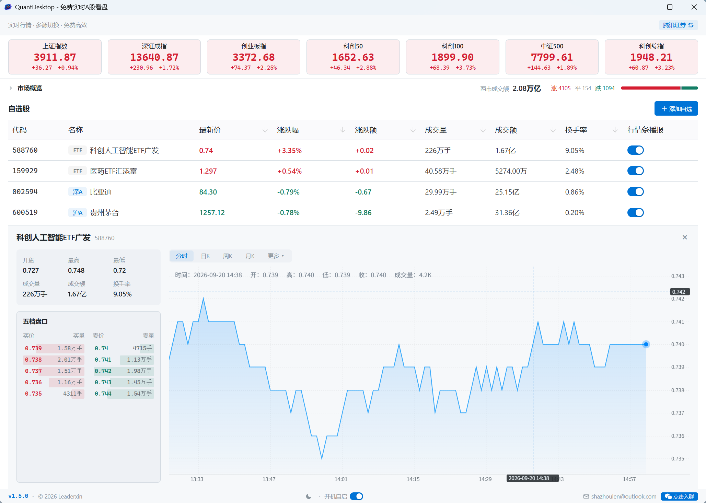Screen dimensions: 706x503
Task: Open the 科创综指 index card
Action: (x=651, y=57)
